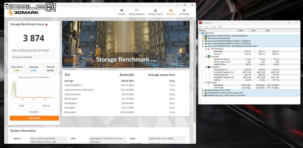Open the File menu in HWMonitor
The width and height of the screenshot is (303, 148).
(x=200, y=27)
